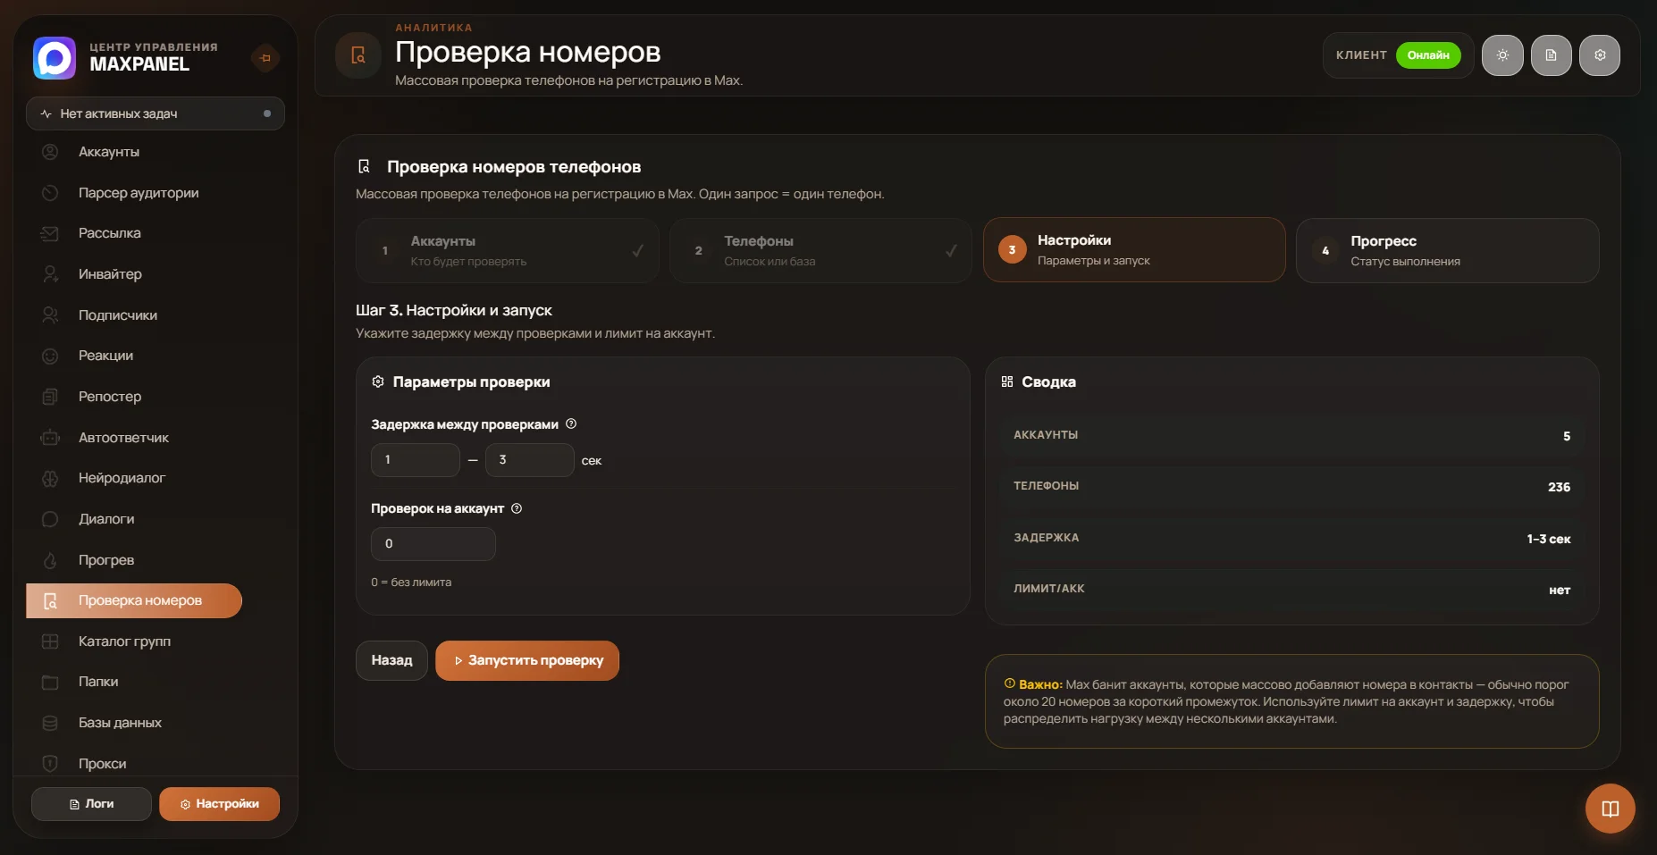The width and height of the screenshot is (1657, 855).
Task: Click the ЗАДЕРЖКА value 1–3 сек
Action: coord(1548,539)
